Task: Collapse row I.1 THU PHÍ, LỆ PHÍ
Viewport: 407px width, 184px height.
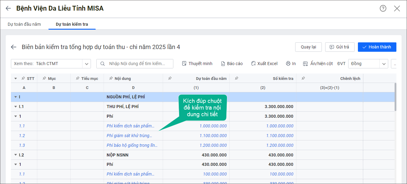Action: coord(15,107)
